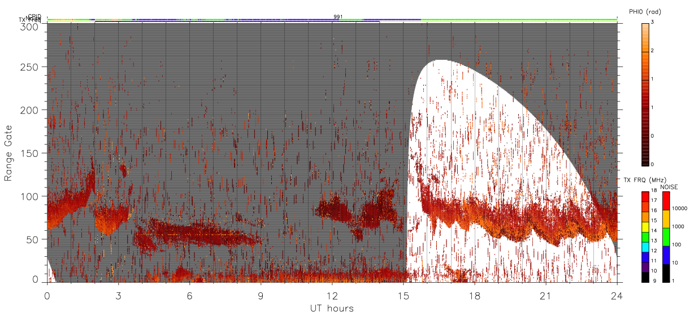Viewport: 694px width, 320px height.
Task: Click the red swatch in NOISE legend
Action: pos(667,200)
